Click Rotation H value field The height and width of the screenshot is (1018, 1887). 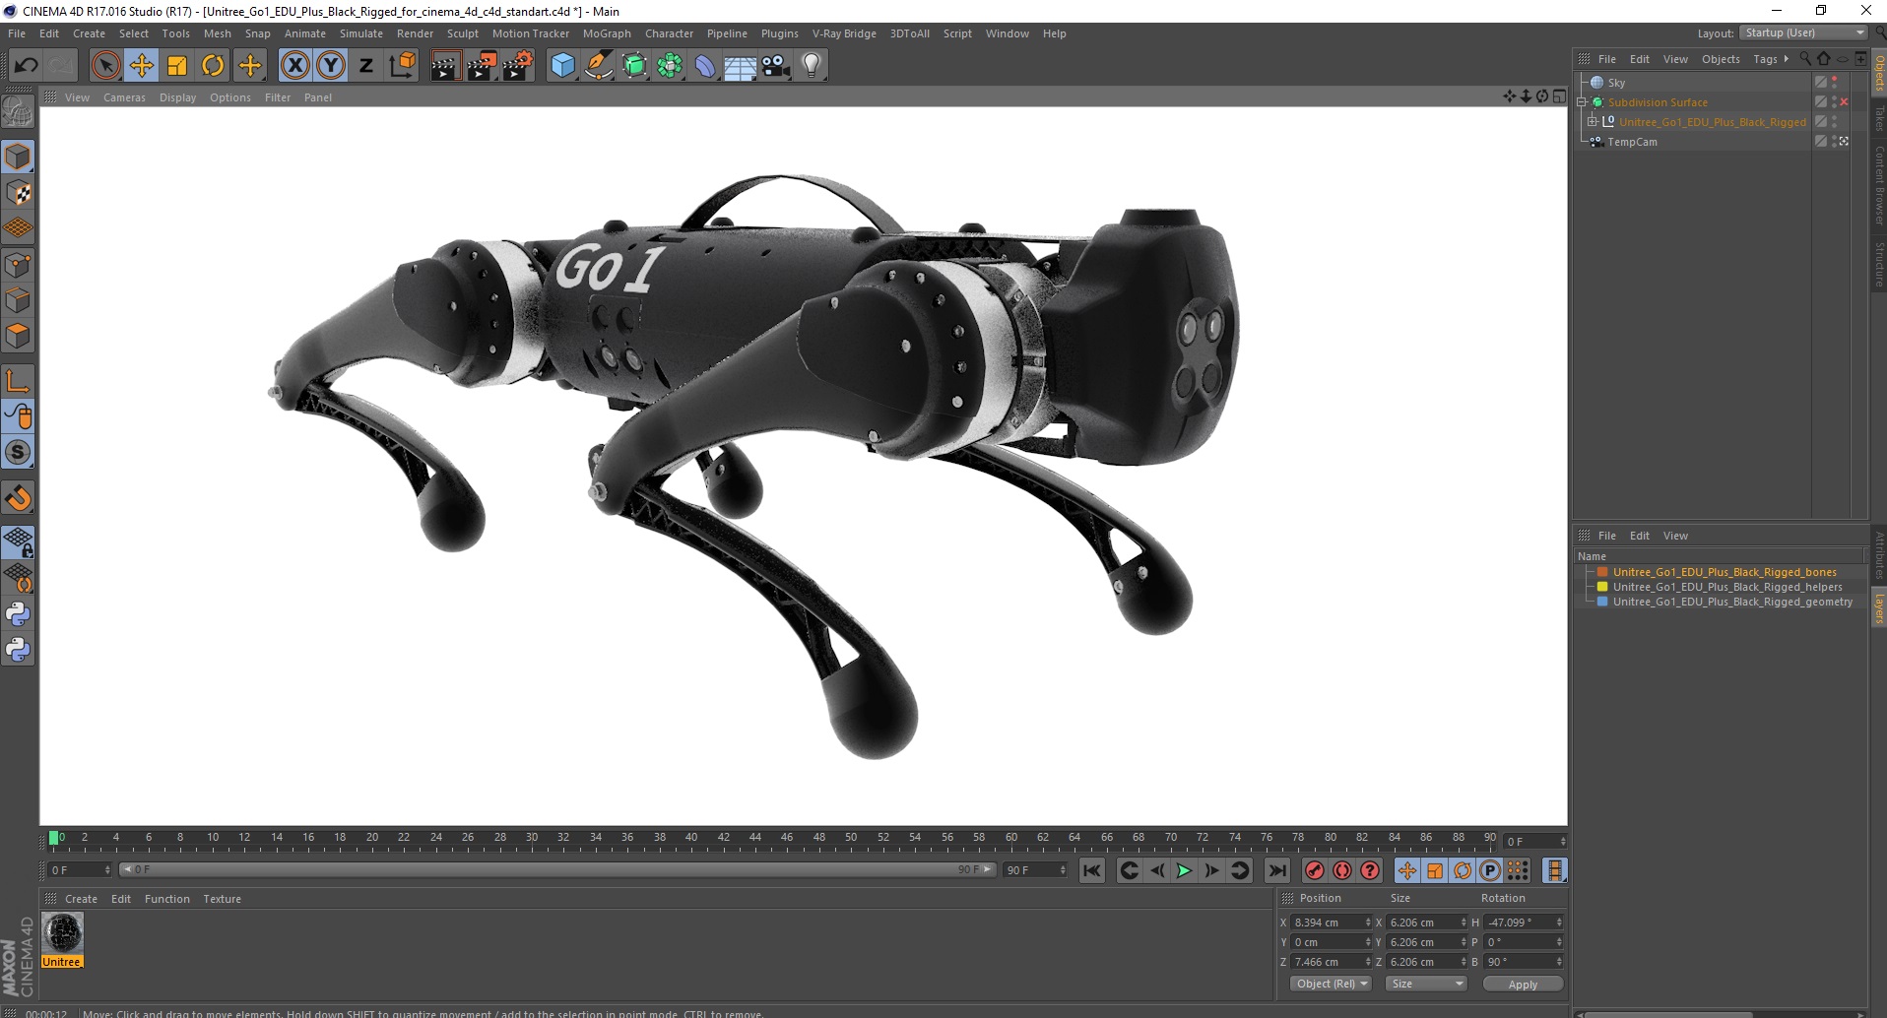point(1523,923)
